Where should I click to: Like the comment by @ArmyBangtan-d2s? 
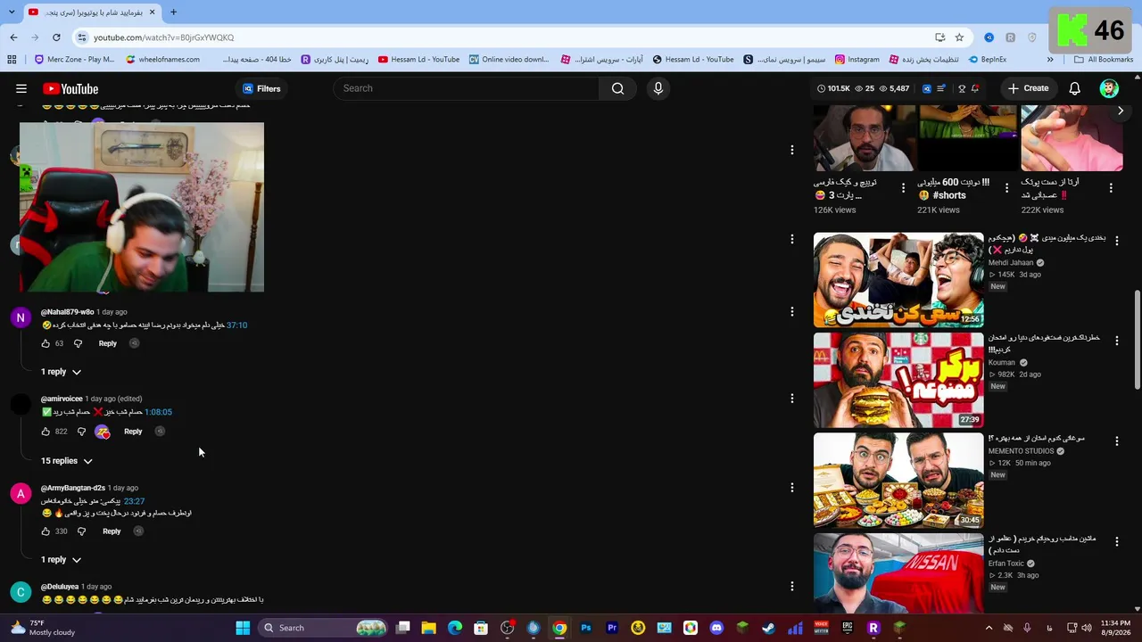(46, 531)
